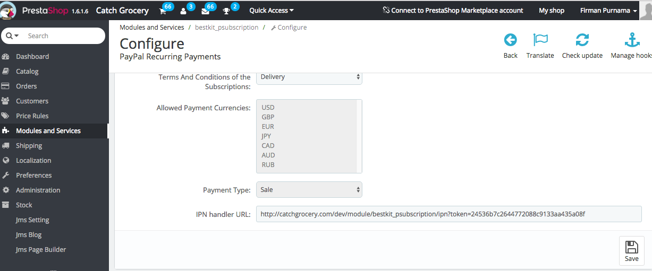
Task: Expand the Quick Access dropdown menu
Action: 271,11
